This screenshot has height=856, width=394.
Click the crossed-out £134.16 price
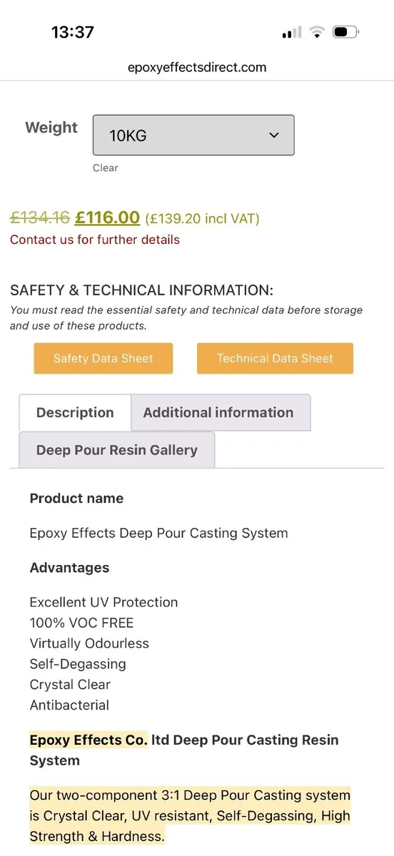[x=39, y=217]
